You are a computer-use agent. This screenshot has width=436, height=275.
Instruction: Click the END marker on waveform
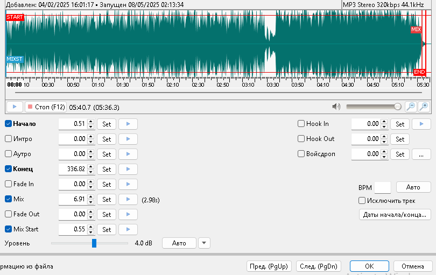pos(419,72)
